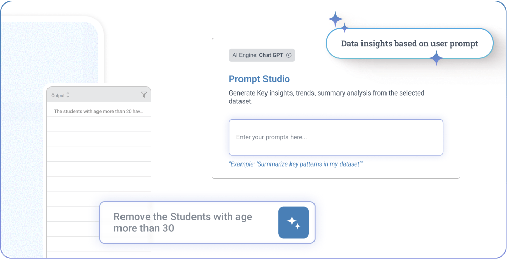Open the filter icon in Output header
The height and width of the screenshot is (259, 507).
144,95
